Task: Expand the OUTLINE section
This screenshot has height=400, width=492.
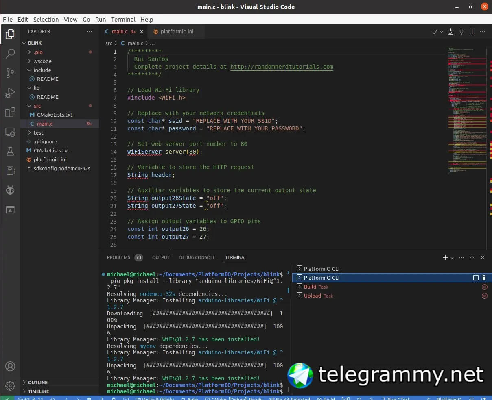Action: coord(37,383)
